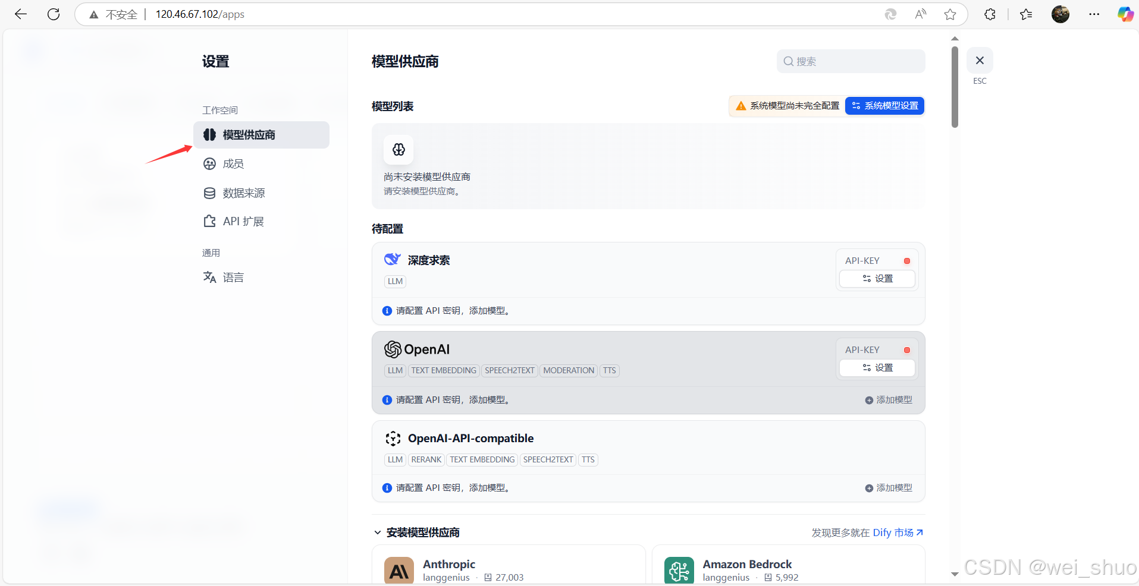
Task: Close the settings panel with the X
Action: coord(980,60)
